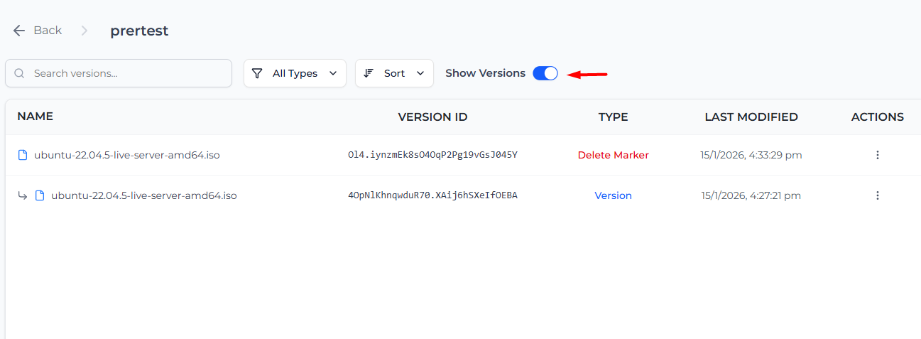Open actions menu for the Delete Marker row

877,155
